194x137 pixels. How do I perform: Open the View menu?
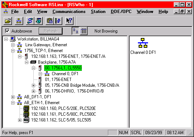(42, 12)
